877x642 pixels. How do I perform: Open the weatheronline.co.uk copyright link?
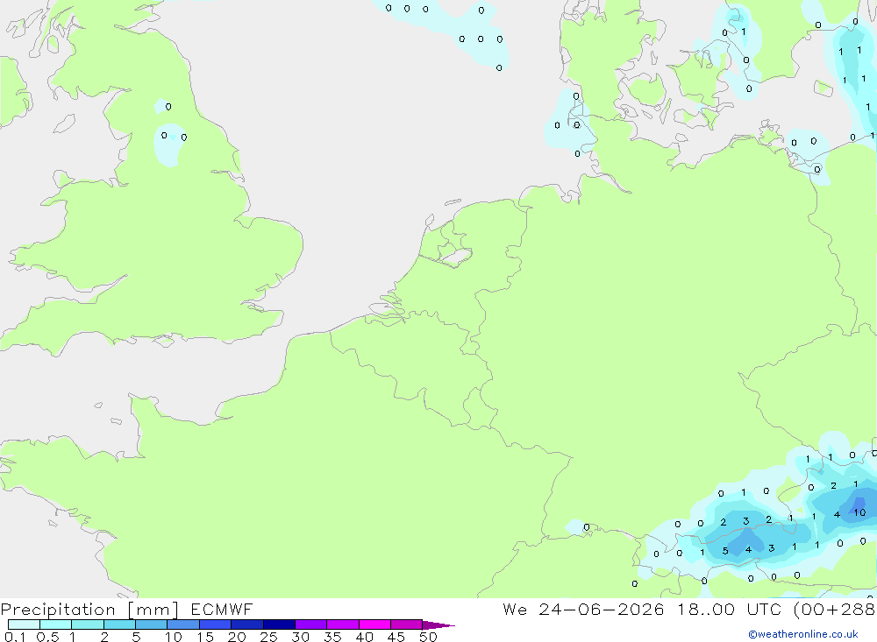(802, 634)
